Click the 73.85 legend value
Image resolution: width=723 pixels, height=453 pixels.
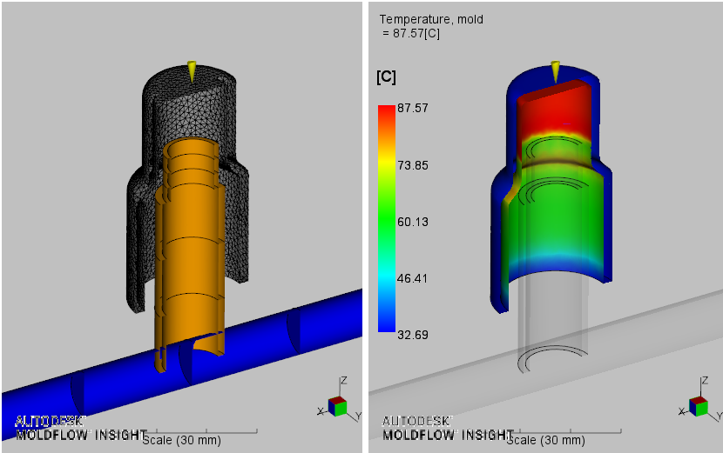[x=413, y=165]
